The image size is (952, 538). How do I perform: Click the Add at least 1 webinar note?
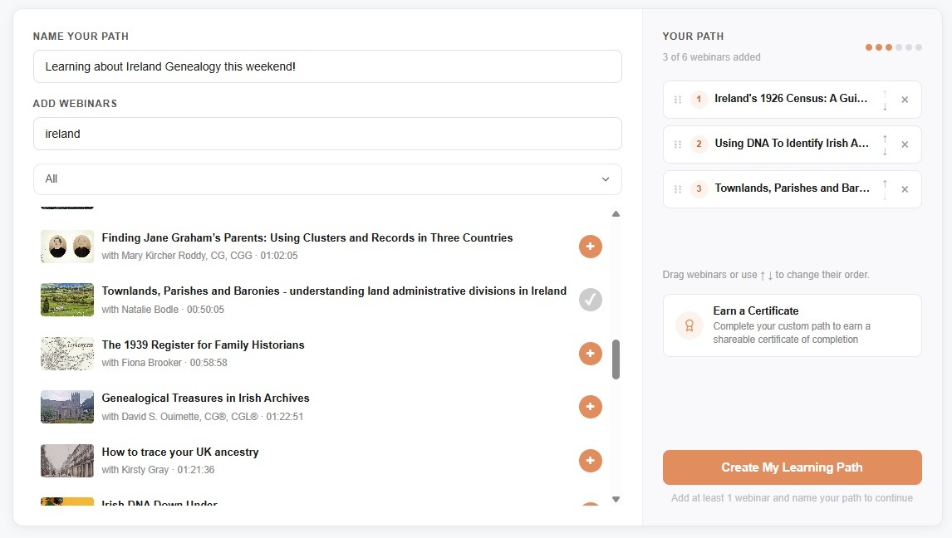(792, 498)
